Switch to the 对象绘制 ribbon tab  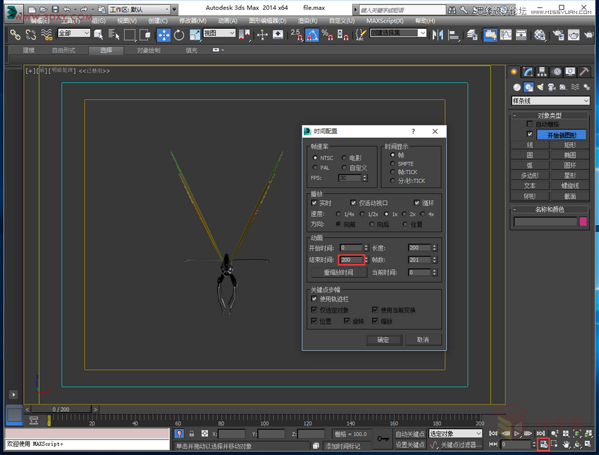(x=148, y=51)
